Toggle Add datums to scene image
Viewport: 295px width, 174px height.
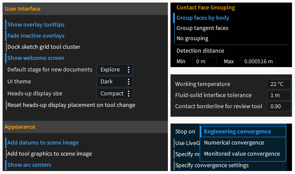coord(43,142)
